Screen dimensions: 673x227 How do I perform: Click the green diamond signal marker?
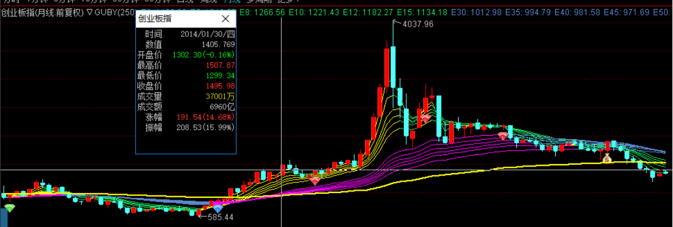tap(9, 208)
